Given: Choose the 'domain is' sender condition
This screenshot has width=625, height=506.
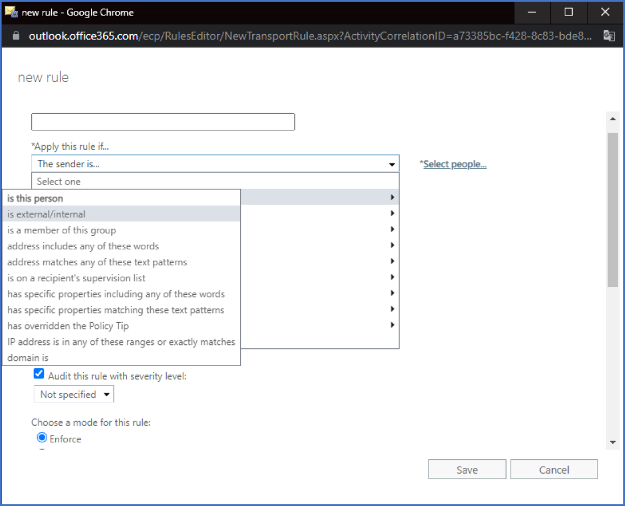Looking at the screenshot, I should [x=28, y=358].
